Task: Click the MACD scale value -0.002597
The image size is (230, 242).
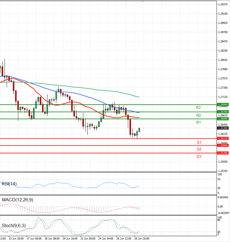Action: (223, 213)
